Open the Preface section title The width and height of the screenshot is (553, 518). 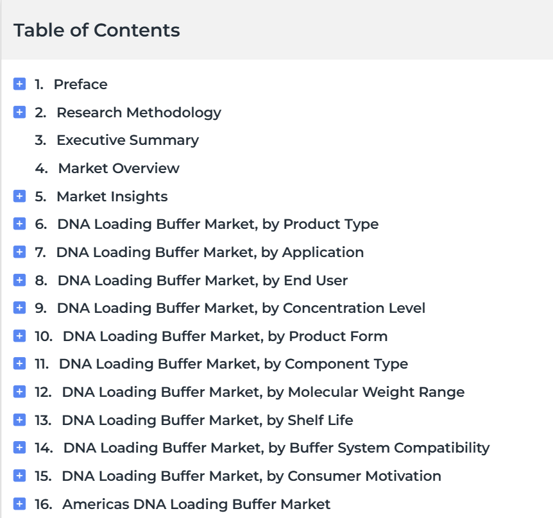tap(80, 84)
